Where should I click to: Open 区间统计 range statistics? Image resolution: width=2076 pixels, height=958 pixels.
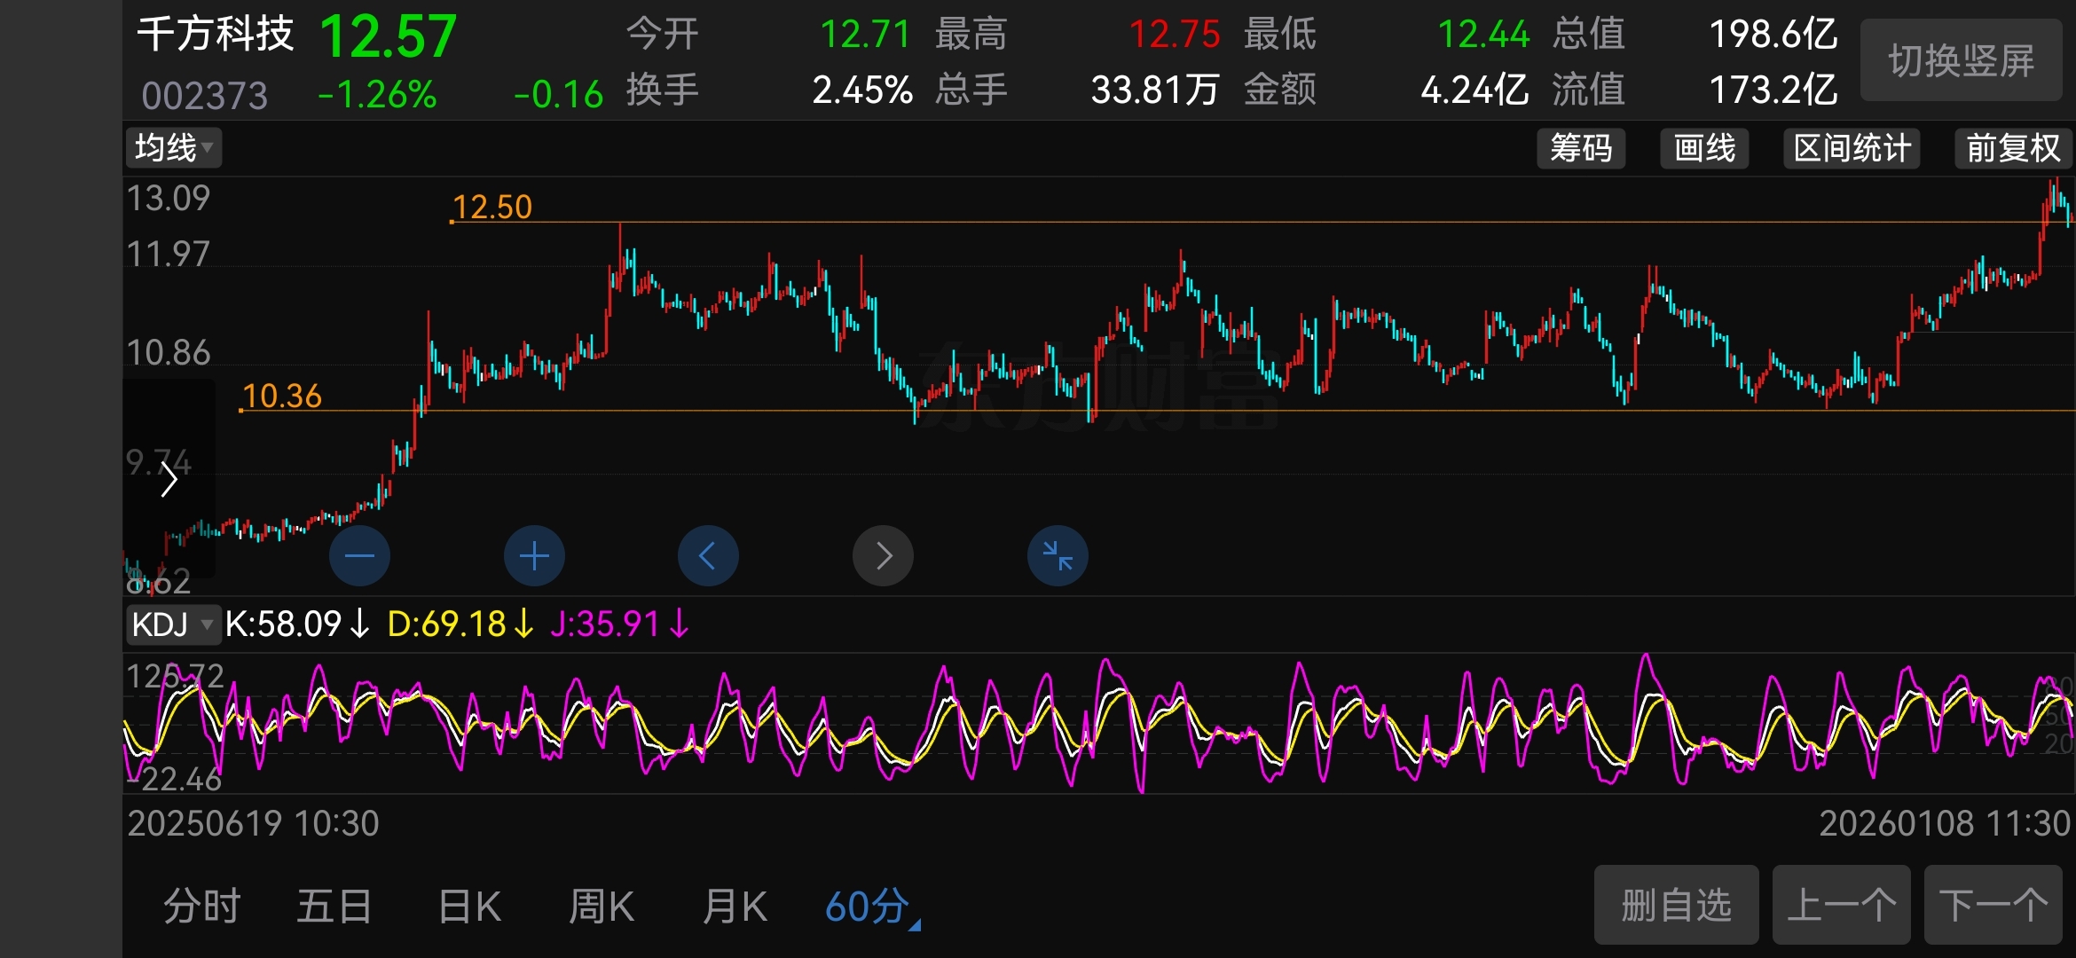pos(1852,148)
